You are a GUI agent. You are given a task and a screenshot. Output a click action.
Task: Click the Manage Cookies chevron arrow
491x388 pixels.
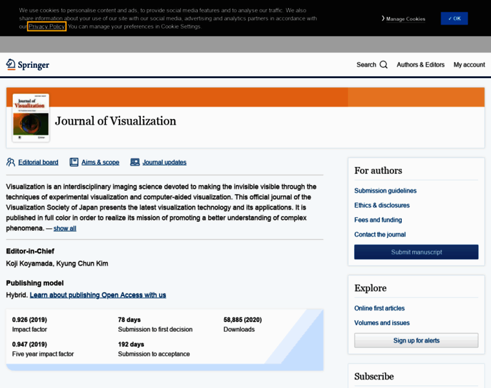click(383, 19)
